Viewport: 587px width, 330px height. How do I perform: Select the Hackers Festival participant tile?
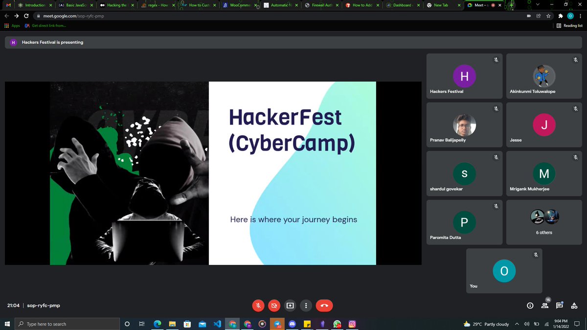[x=464, y=76]
